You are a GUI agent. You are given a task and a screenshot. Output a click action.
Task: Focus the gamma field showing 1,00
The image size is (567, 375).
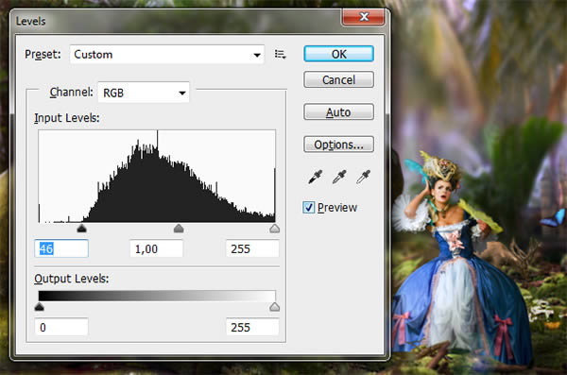click(x=157, y=248)
